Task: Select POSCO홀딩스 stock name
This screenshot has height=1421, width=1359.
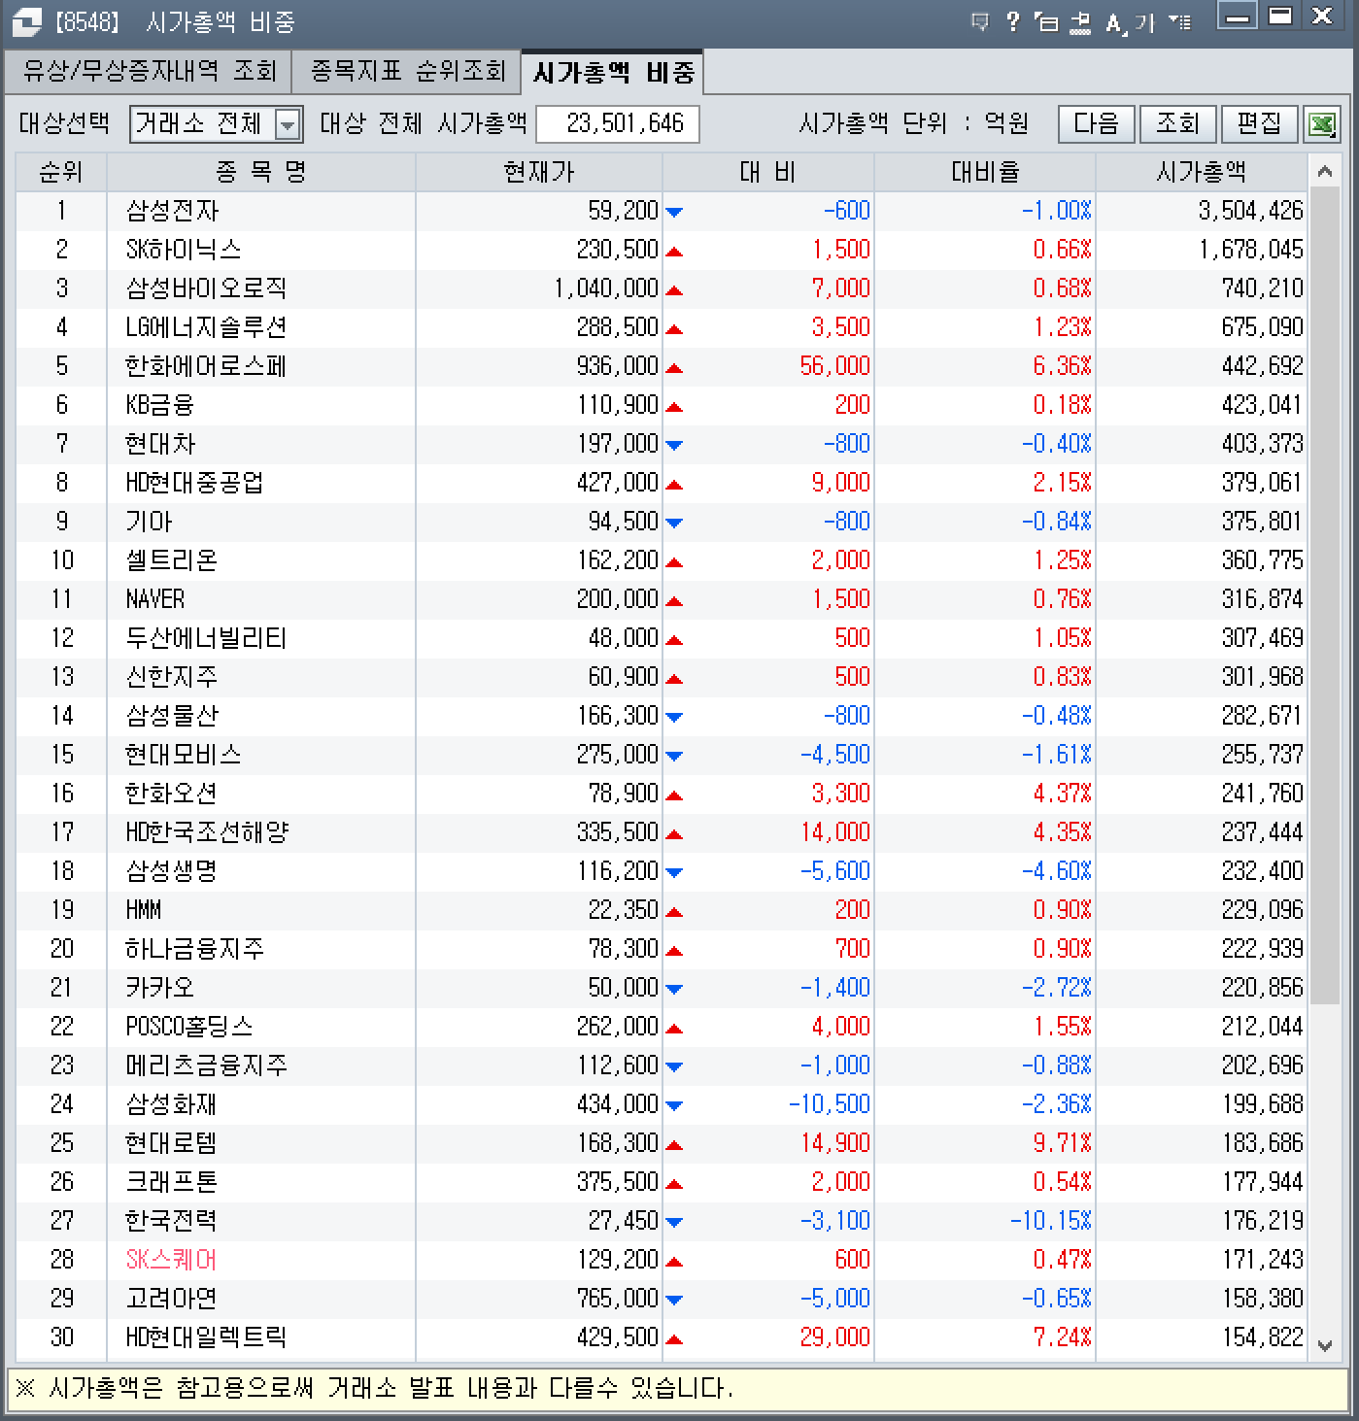Action: tap(189, 1027)
